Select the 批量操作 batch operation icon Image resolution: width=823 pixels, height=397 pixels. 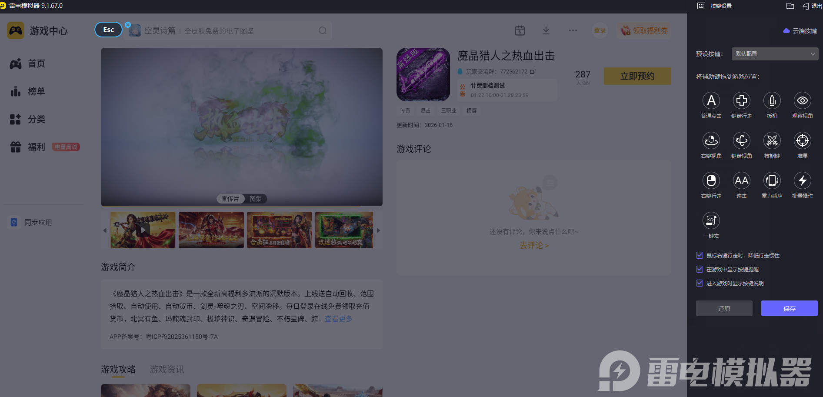click(x=803, y=181)
